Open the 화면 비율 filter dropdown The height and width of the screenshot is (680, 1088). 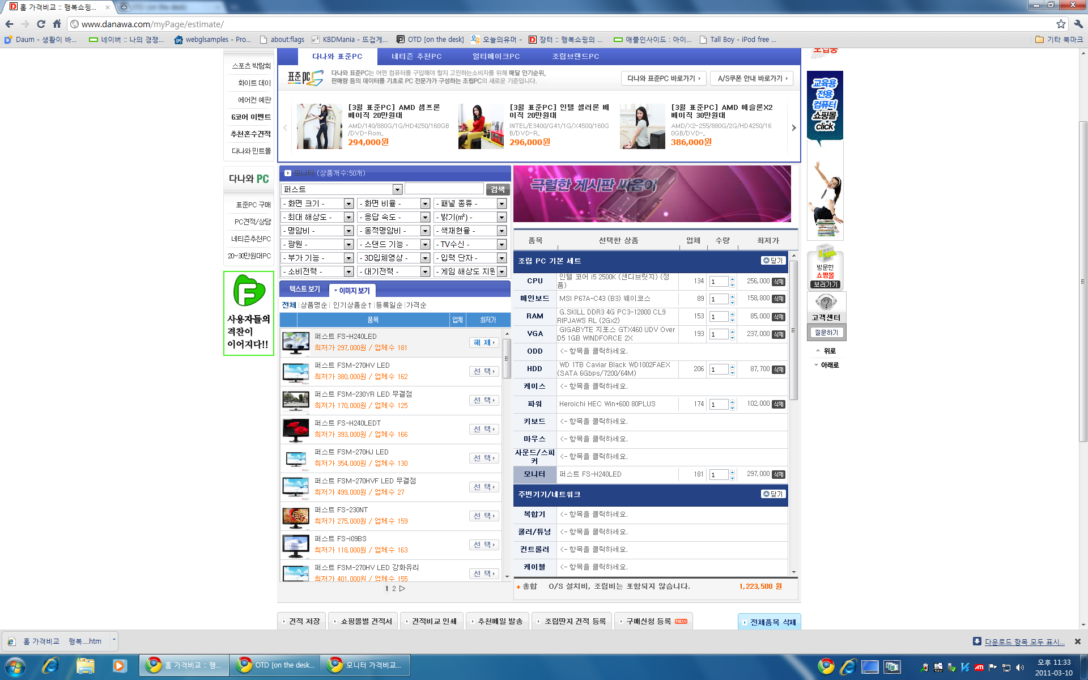tap(394, 203)
